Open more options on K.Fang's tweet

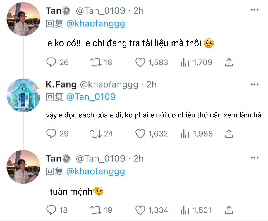tap(254, 84)
